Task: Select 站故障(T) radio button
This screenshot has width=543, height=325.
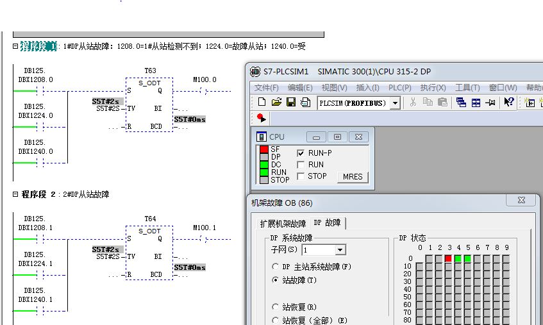Action: click(275, 280)
